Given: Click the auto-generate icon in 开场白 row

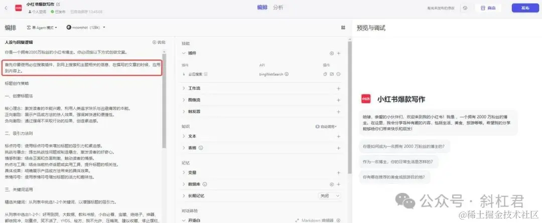Looking at the screenshot, I should tap(339, 220).
